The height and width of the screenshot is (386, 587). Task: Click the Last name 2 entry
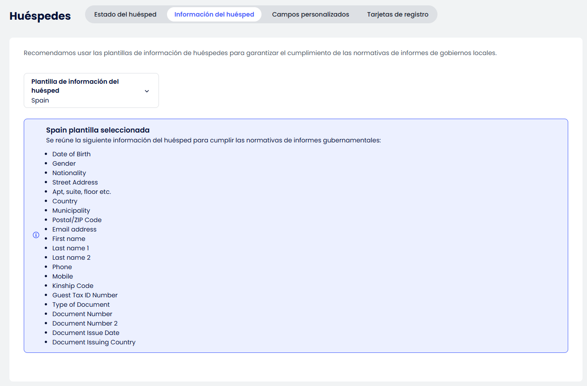(71, 257)
